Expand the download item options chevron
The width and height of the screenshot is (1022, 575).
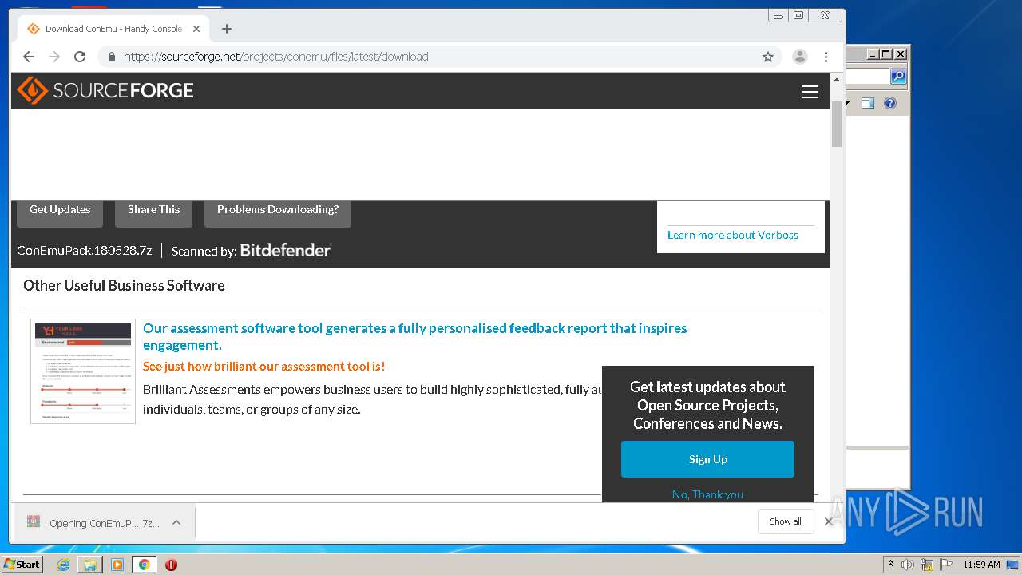pyautogui.click(x=176, y=523)
